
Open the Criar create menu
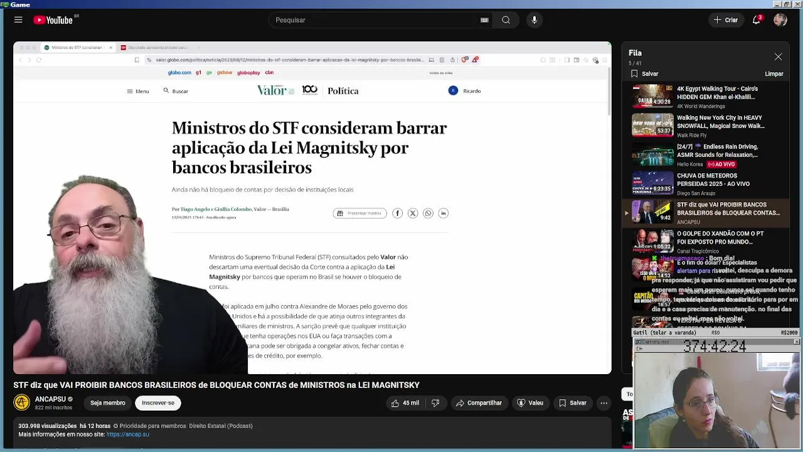(x=726, y=20)
